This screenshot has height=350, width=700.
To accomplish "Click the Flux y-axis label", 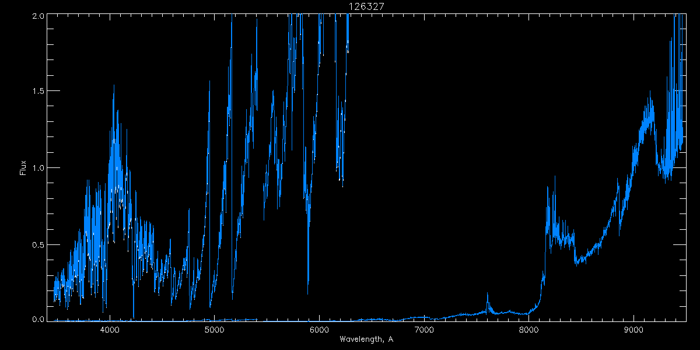I will [x=23, y=168].
